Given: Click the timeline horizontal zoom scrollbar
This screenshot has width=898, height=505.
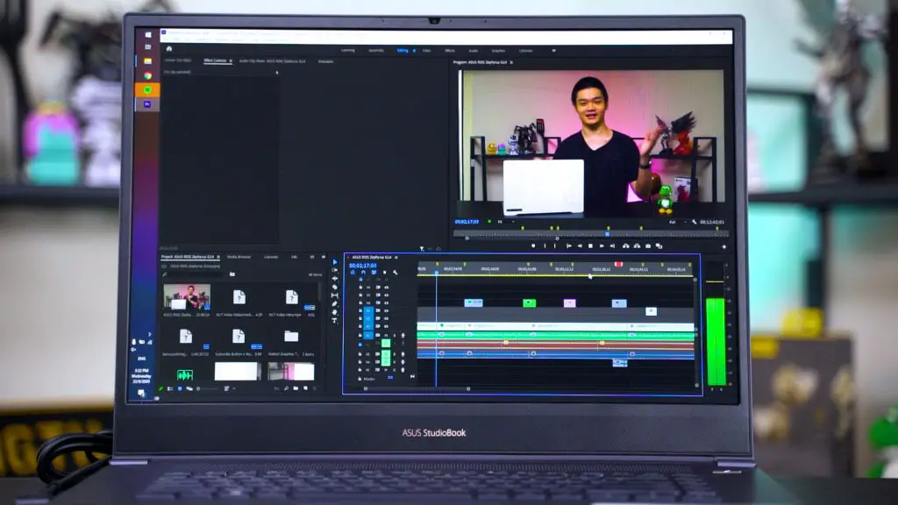Looking at the screenshot, I should pyautogui.click(x=417, y=388).
